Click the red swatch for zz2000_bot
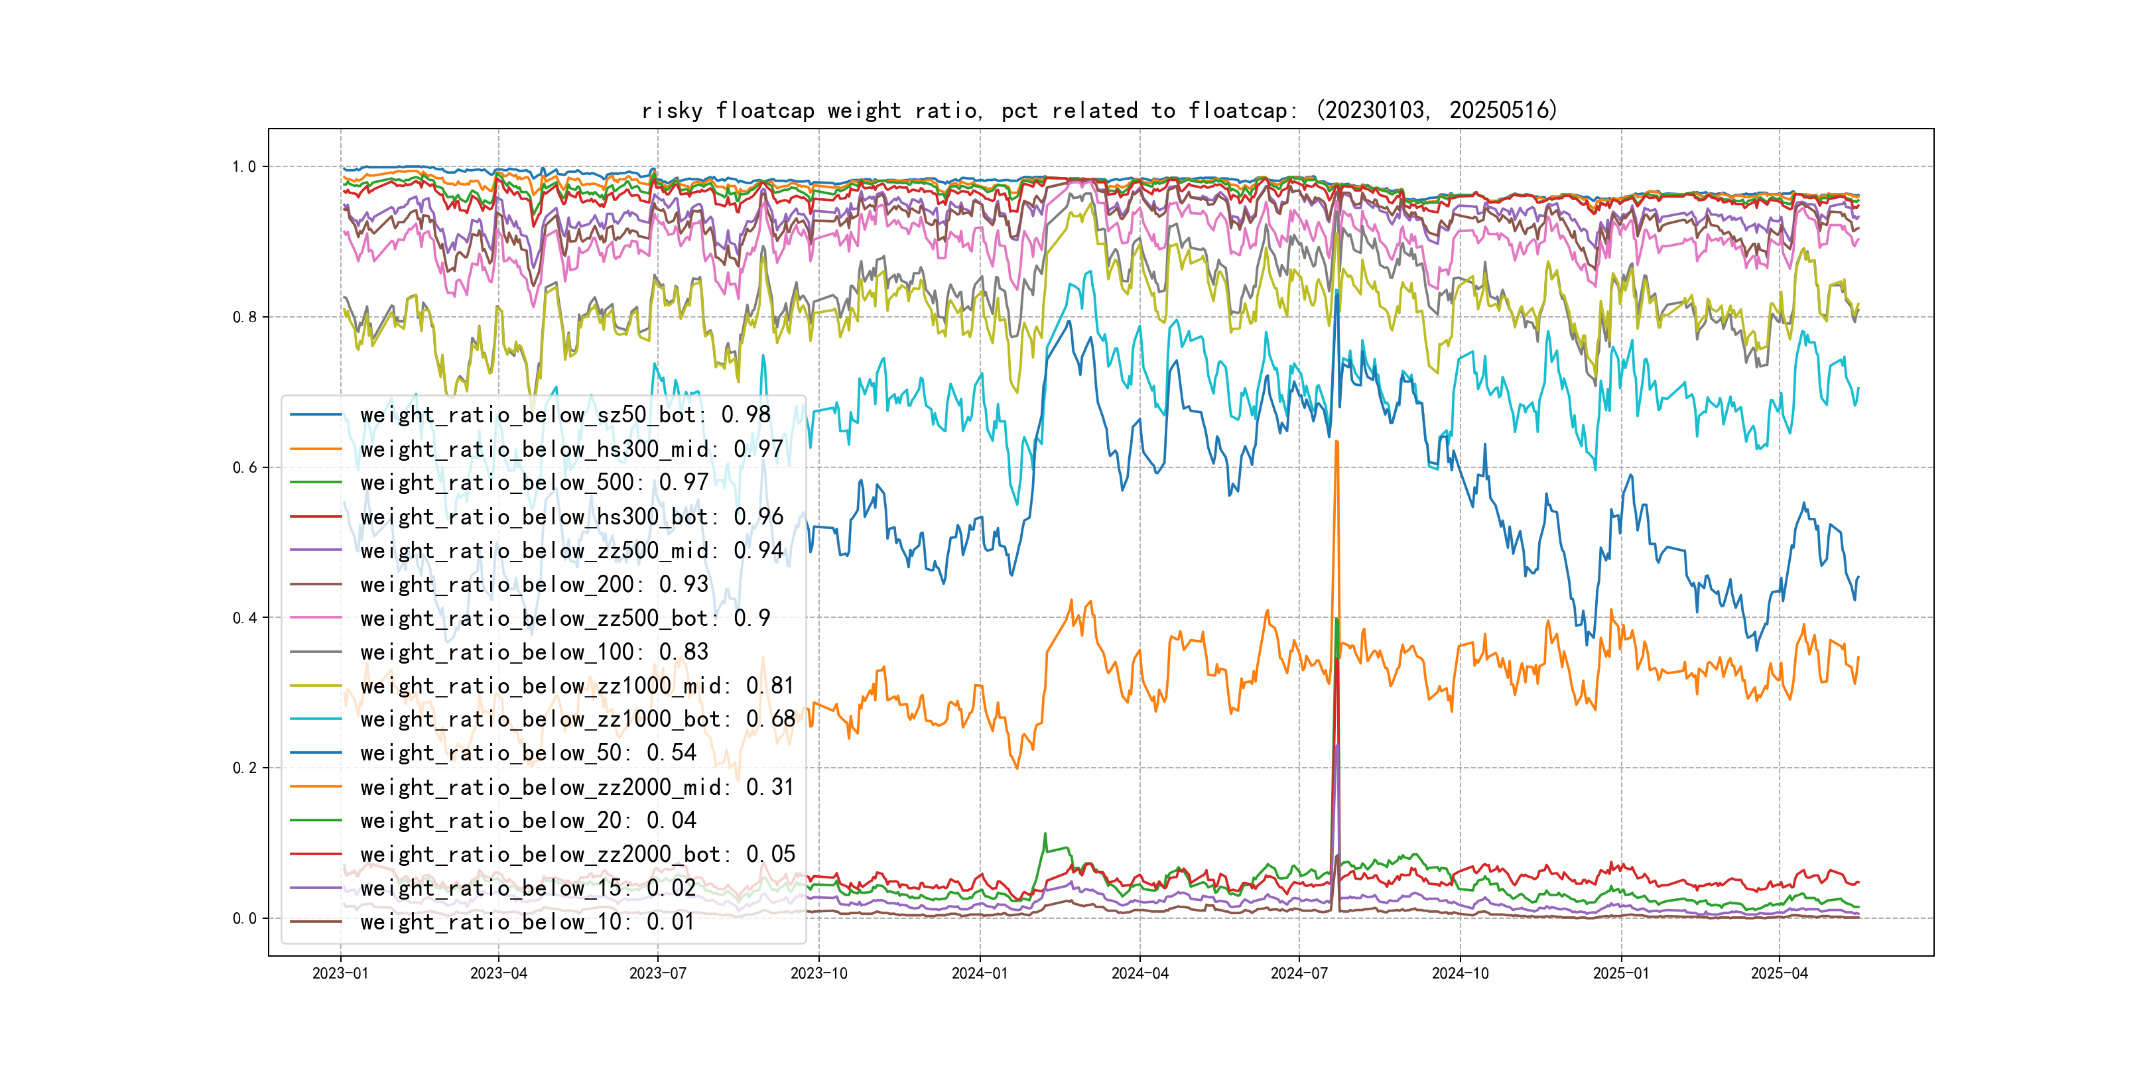Image resolution: width=2149 pixels, height=1074 pixels. coord(315,855)
